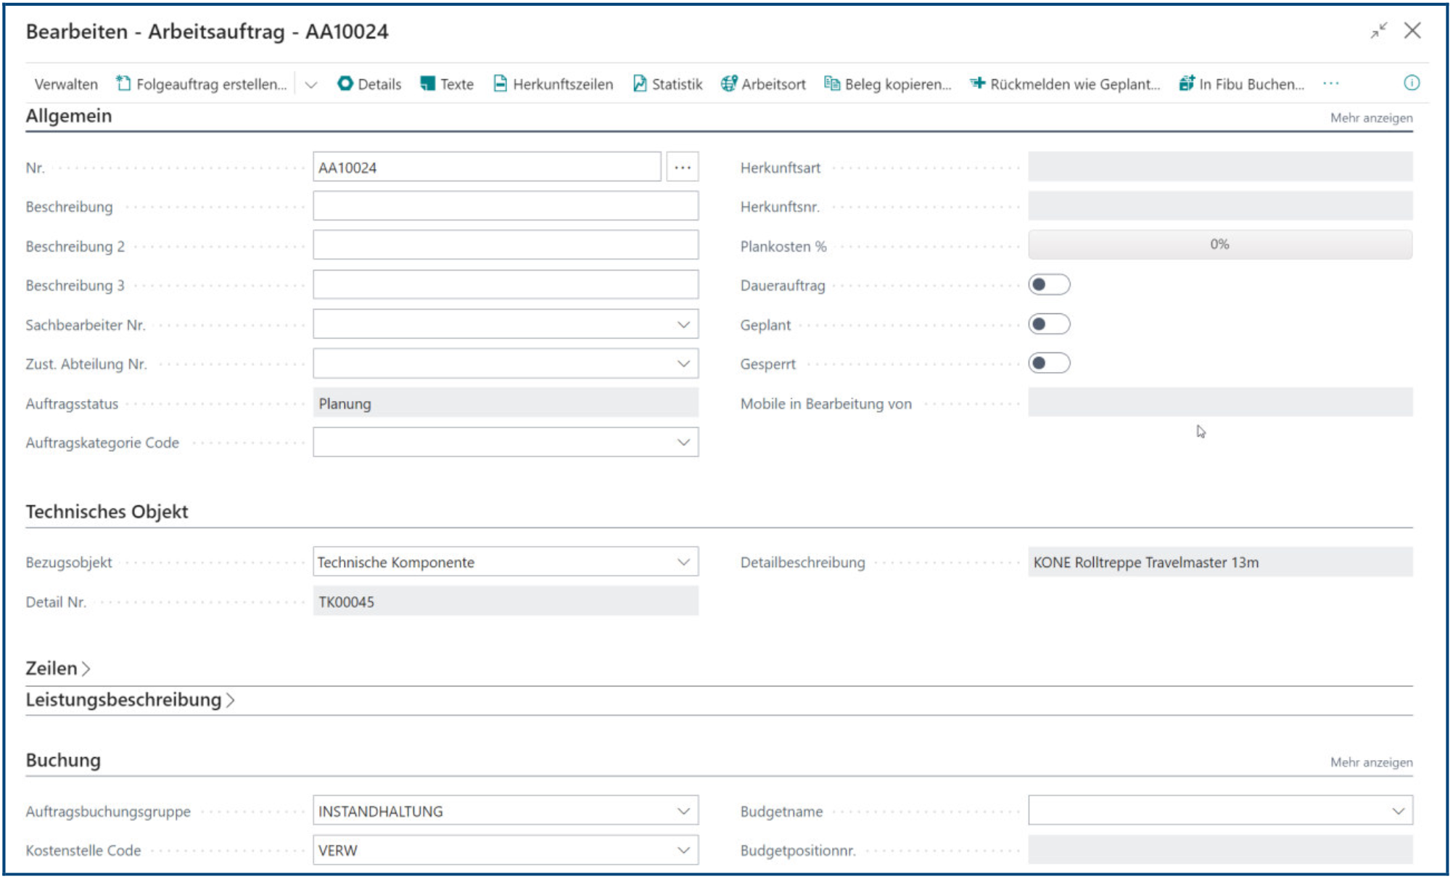Click the Herkunftsart field
This screenshot has width=1453, height=879.
coord(1220,167)
